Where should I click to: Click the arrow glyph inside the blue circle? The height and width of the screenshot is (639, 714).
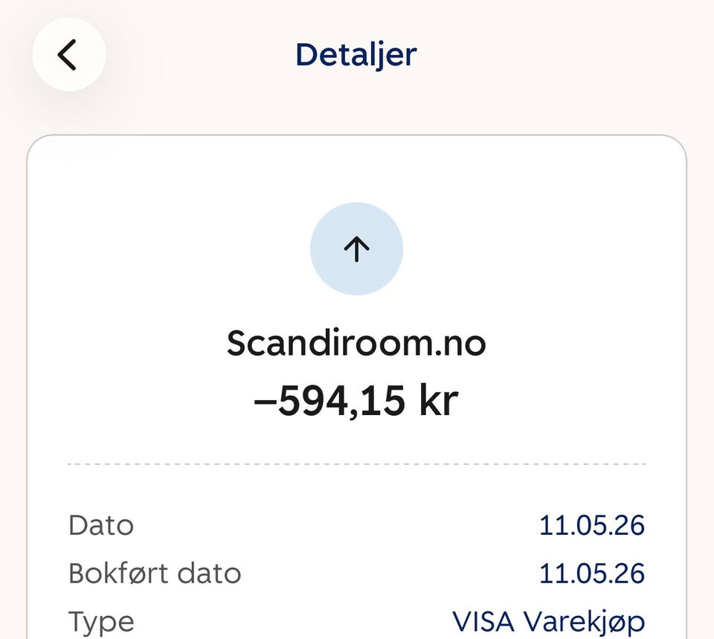[x=356, y=249]
